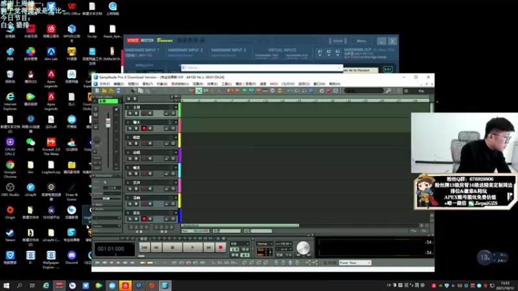
Task: Click lock icon on track 2
Action: [x=166, y=128]
